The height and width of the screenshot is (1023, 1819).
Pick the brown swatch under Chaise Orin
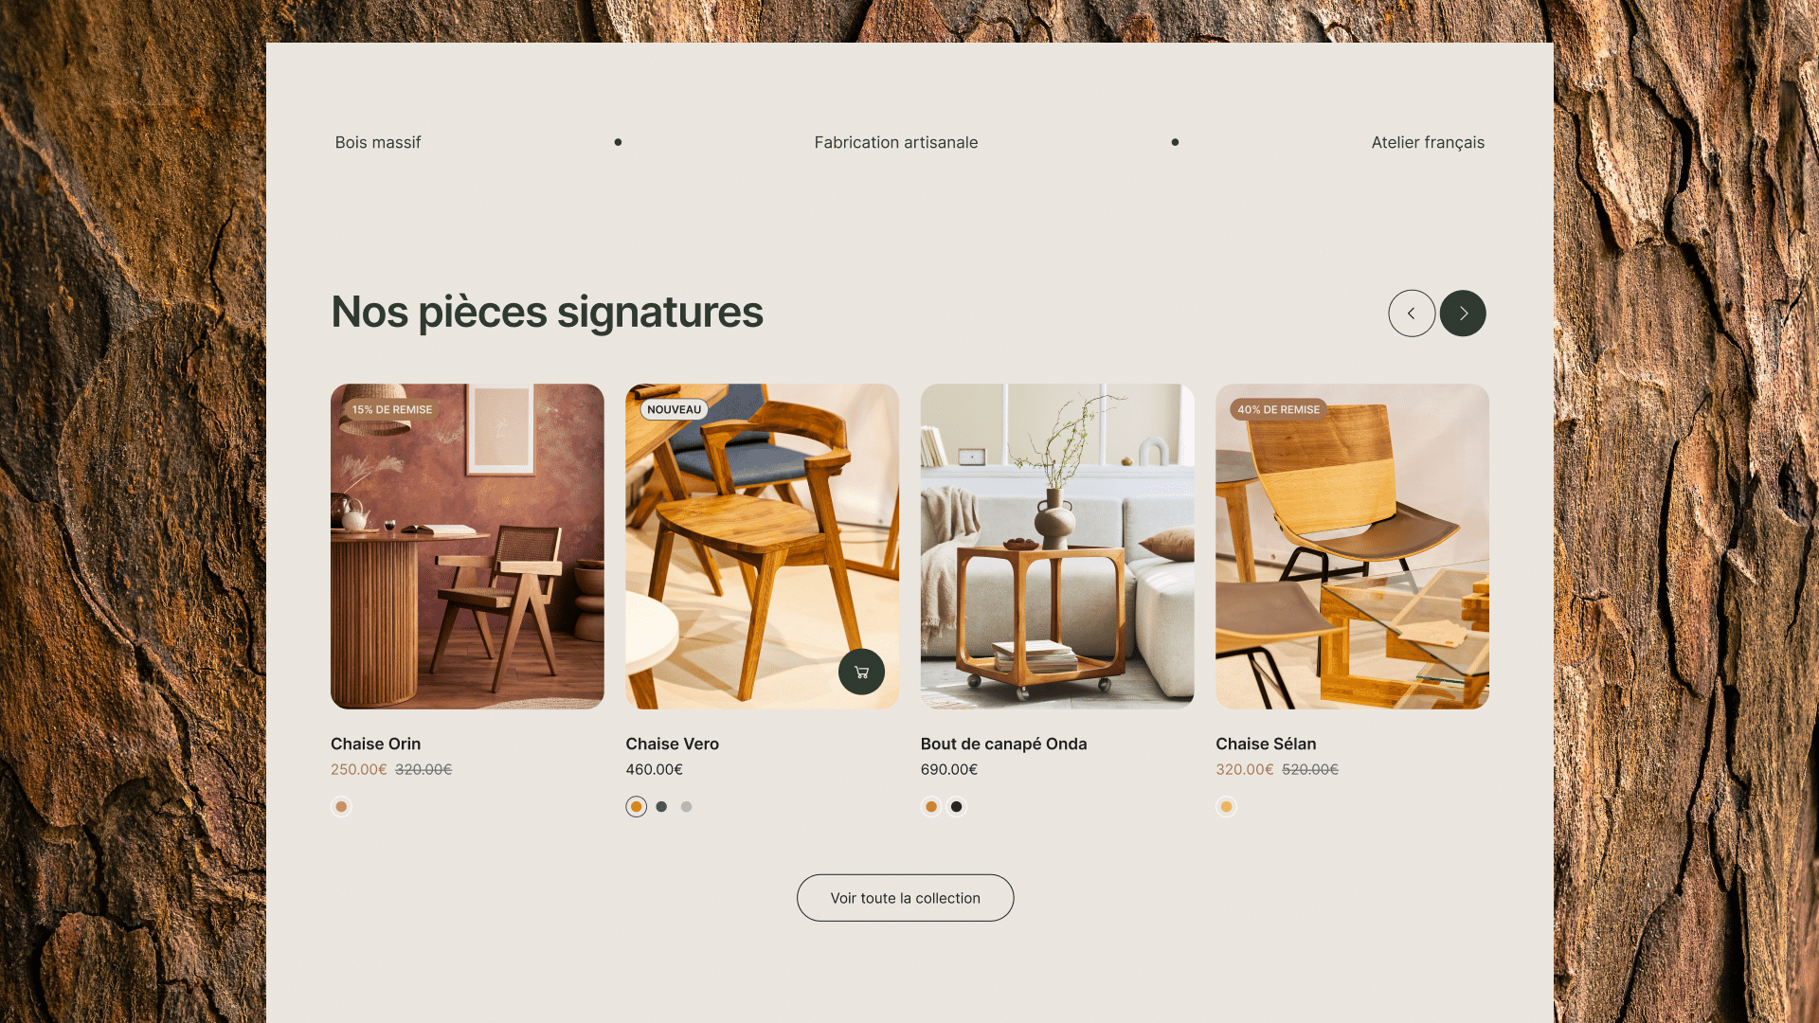coord(341,807)
